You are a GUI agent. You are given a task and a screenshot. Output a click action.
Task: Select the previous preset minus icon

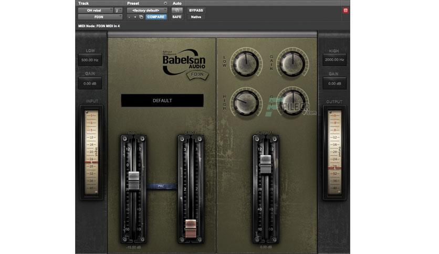(x=129, y=17)
